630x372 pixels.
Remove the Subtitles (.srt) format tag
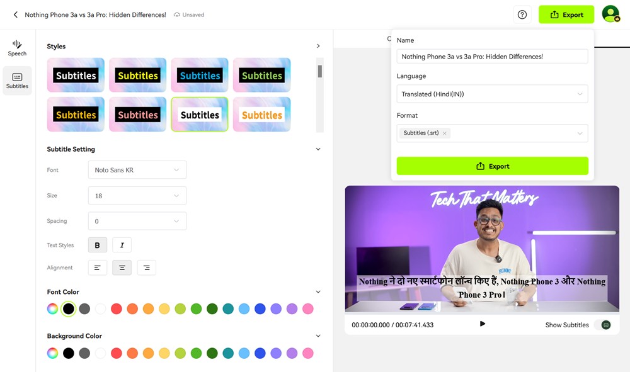click(x=444, y=133)
